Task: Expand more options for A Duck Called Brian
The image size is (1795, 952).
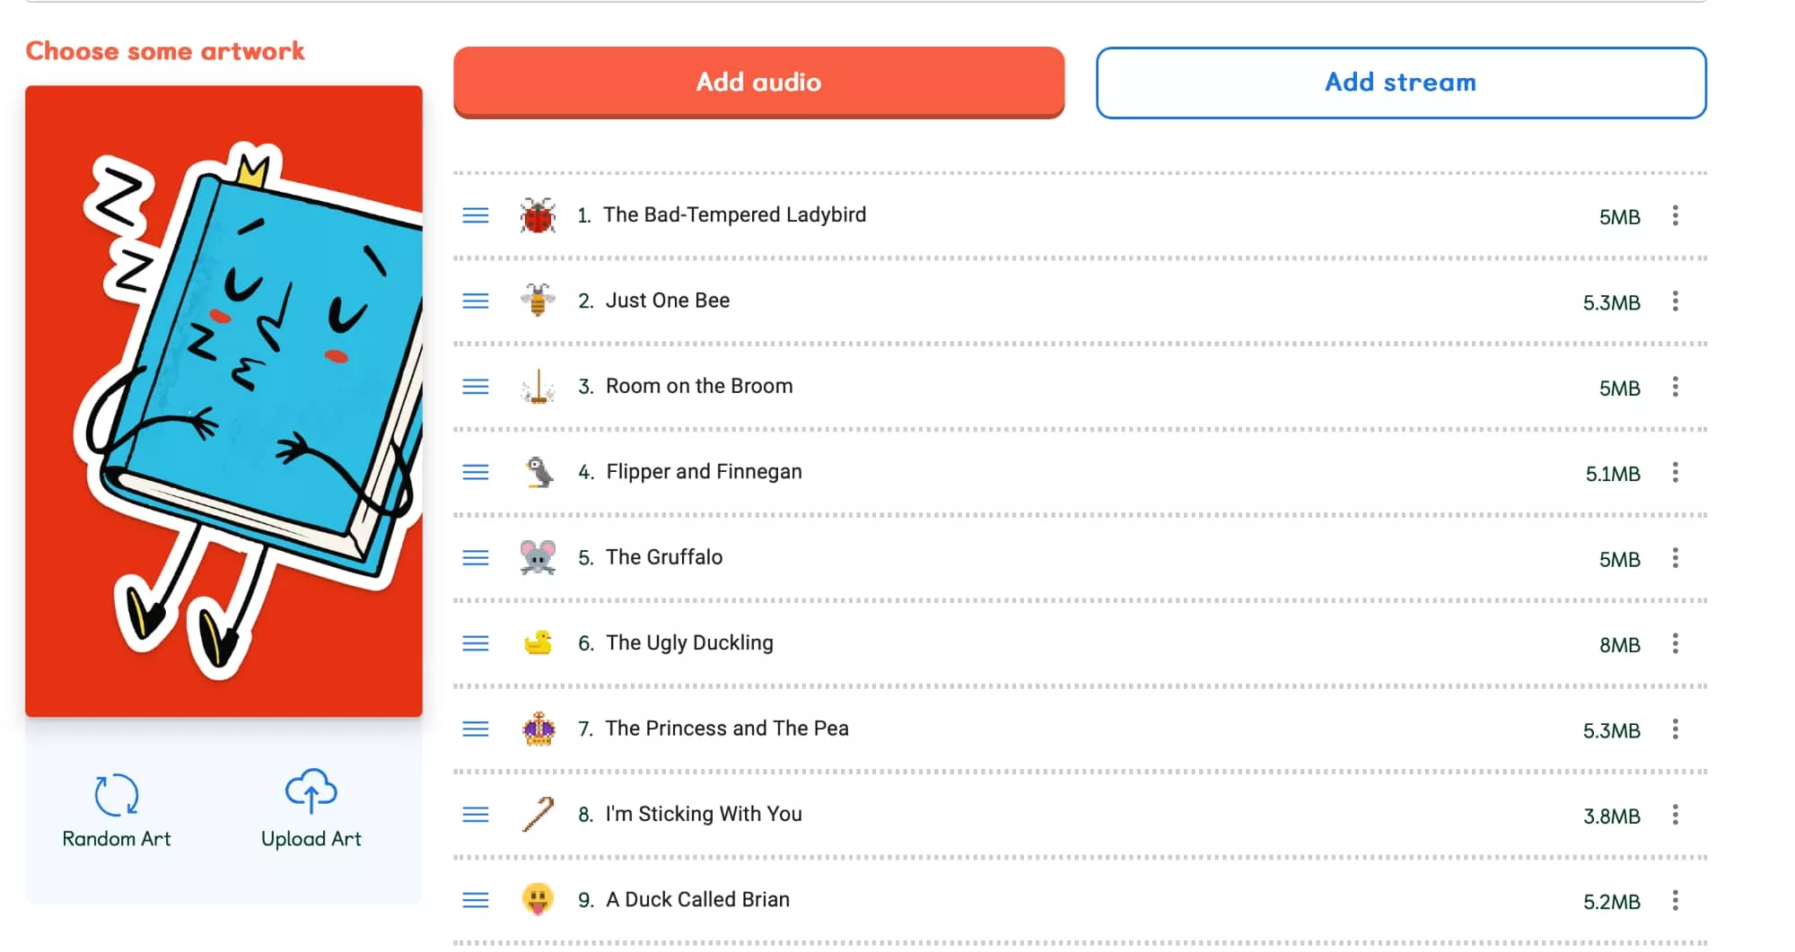Action: coord(1675,901)
